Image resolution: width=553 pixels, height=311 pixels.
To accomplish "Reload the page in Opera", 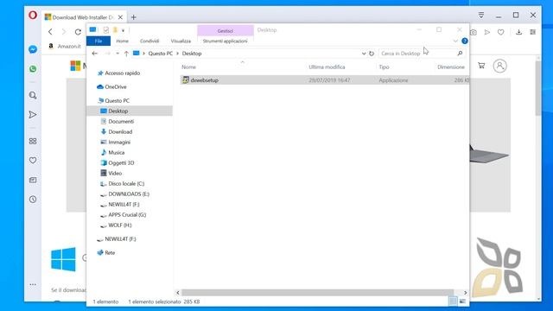I will (78, 32).
